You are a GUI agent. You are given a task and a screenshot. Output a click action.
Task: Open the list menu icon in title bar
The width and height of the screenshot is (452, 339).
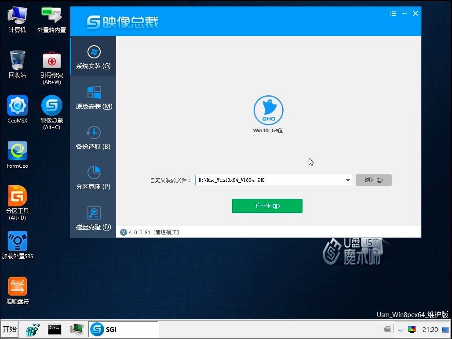[393, 14]
